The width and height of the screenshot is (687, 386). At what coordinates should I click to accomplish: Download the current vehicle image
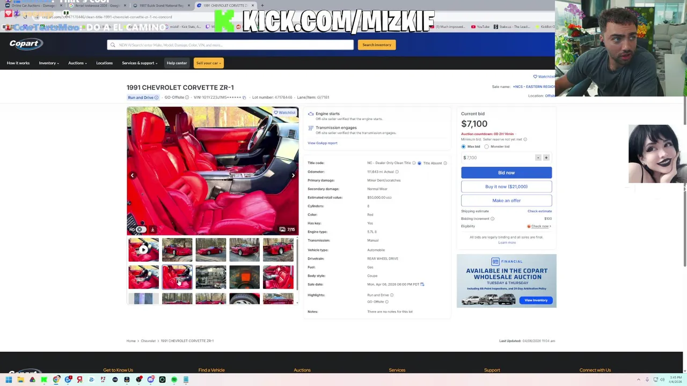coord(152,229)
